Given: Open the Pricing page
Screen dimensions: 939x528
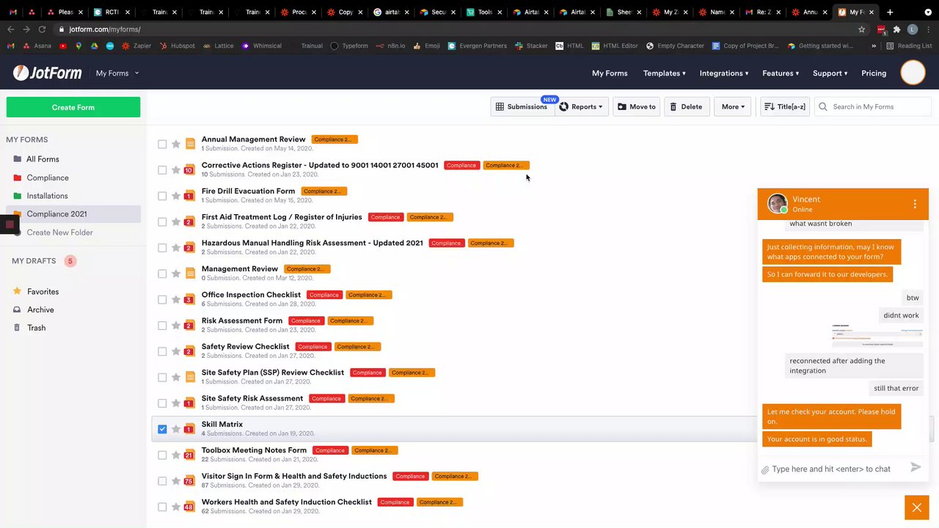Looking at the screenshot, I should pos(874,73).
